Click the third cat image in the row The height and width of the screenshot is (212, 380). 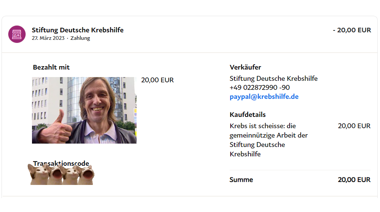click(x=69, y=175)
